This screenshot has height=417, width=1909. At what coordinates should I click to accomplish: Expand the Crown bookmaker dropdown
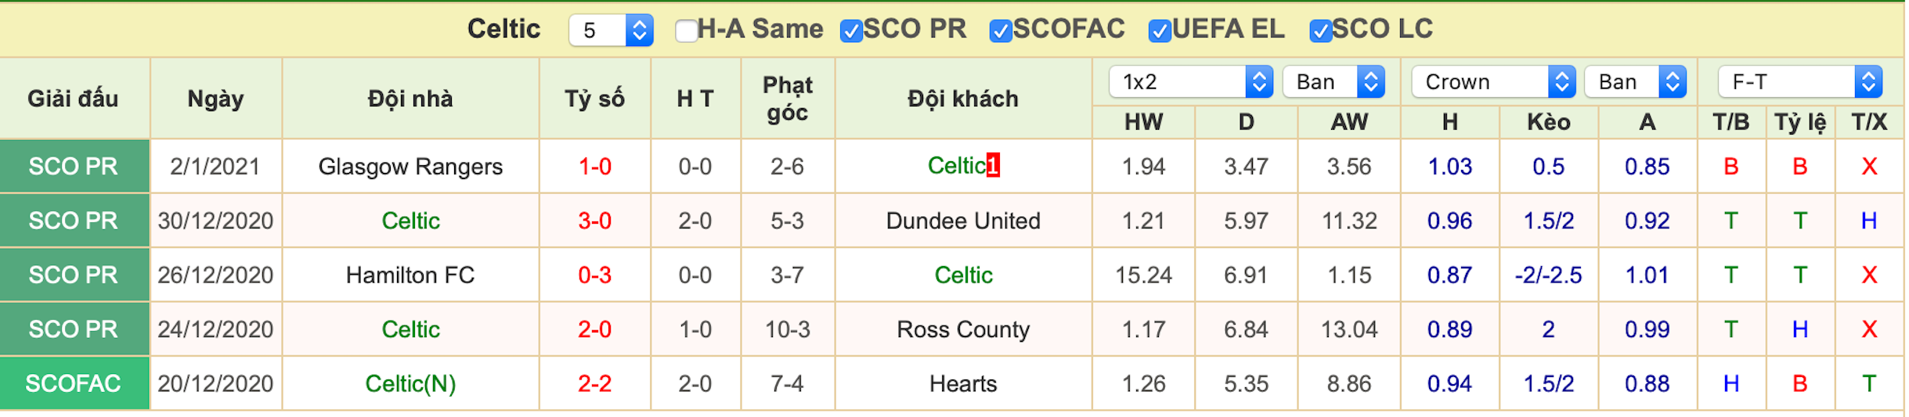(1493, 82)
